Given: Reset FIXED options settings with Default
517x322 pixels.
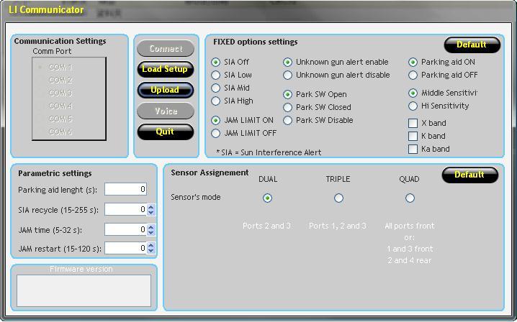Looking at the screenshot, I should pyautogui.click(x=472, y=45).
